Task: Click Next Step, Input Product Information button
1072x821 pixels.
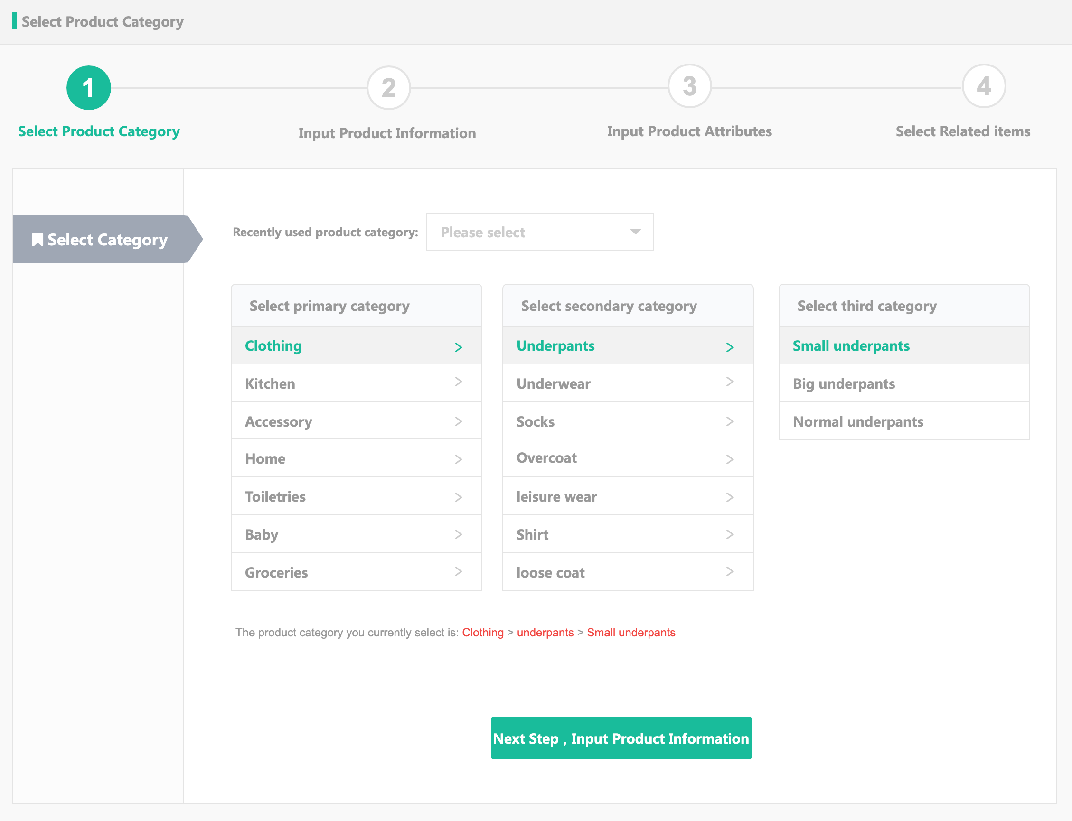Action: coord(621,738)
